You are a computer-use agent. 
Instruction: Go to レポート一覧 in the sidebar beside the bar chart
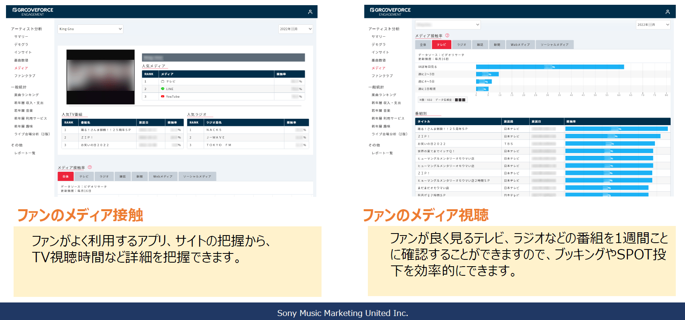coord(382,153)
